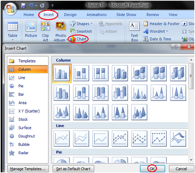The height and width of the screenshot is (173, 195).
Task: Choose X Y (Scatter) chart category
Action: (x=28, y=111)
